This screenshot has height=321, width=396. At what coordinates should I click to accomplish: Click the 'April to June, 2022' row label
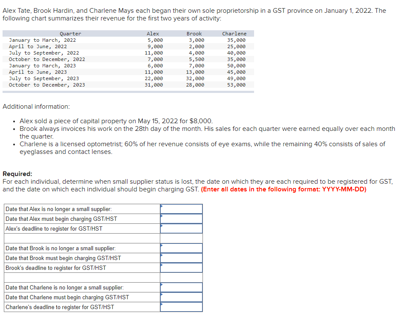[38, 46]
